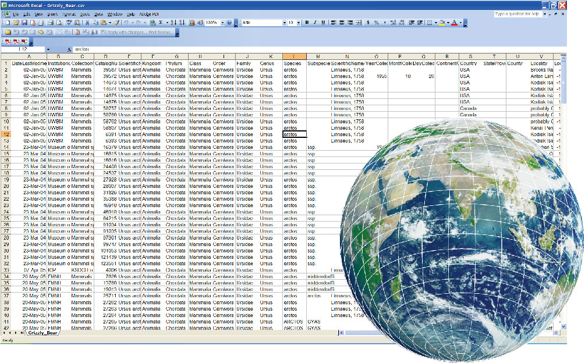
Task: Sort descending with the Z-A icon
Action: pyautogui.click(x=182, y=23)
